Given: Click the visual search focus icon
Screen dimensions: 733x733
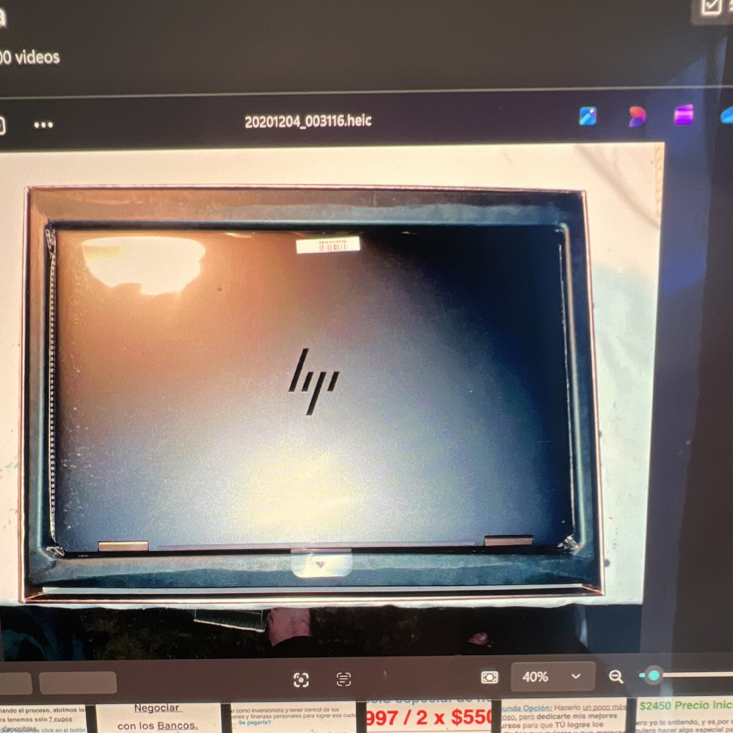Looking at the screenshot, I should (x=301, y=679).
